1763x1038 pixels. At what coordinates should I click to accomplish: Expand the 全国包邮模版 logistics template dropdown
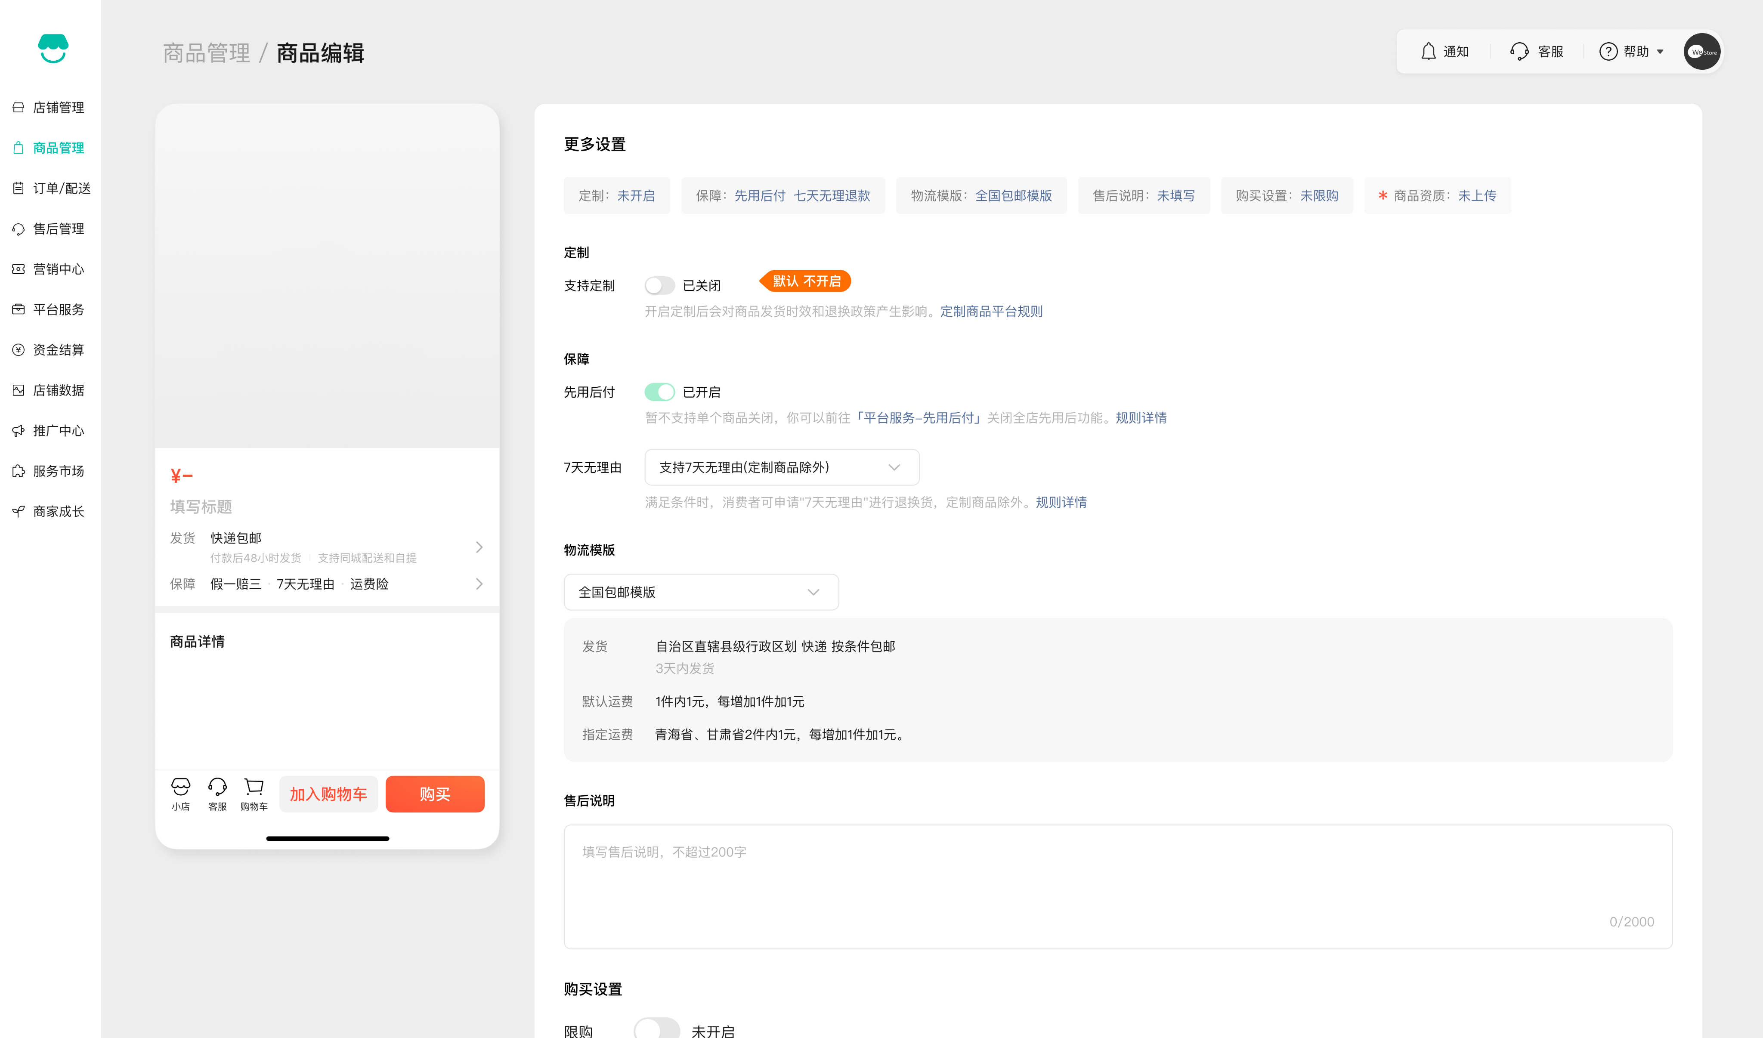(x=701, y=593)
